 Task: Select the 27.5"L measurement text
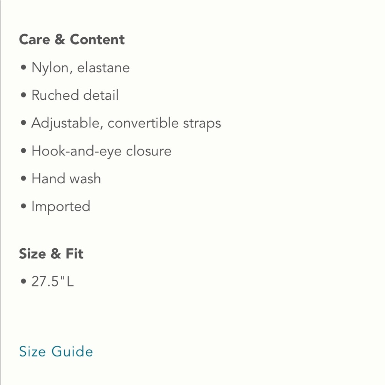click(52, 281)
